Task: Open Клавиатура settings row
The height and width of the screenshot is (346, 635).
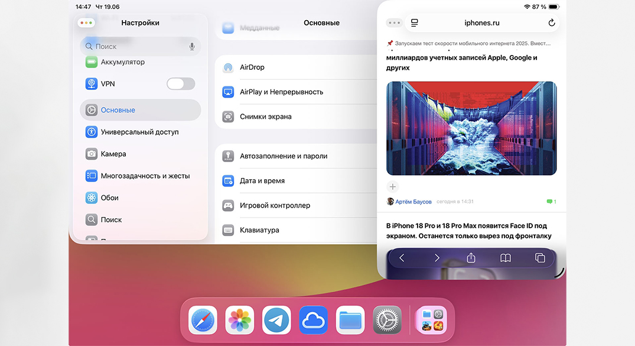Action: 295,230
